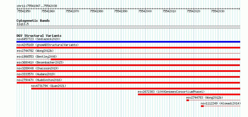Click the Cytogenetic Bands track title
Screen dimensions: 248x117
point(33,21)
